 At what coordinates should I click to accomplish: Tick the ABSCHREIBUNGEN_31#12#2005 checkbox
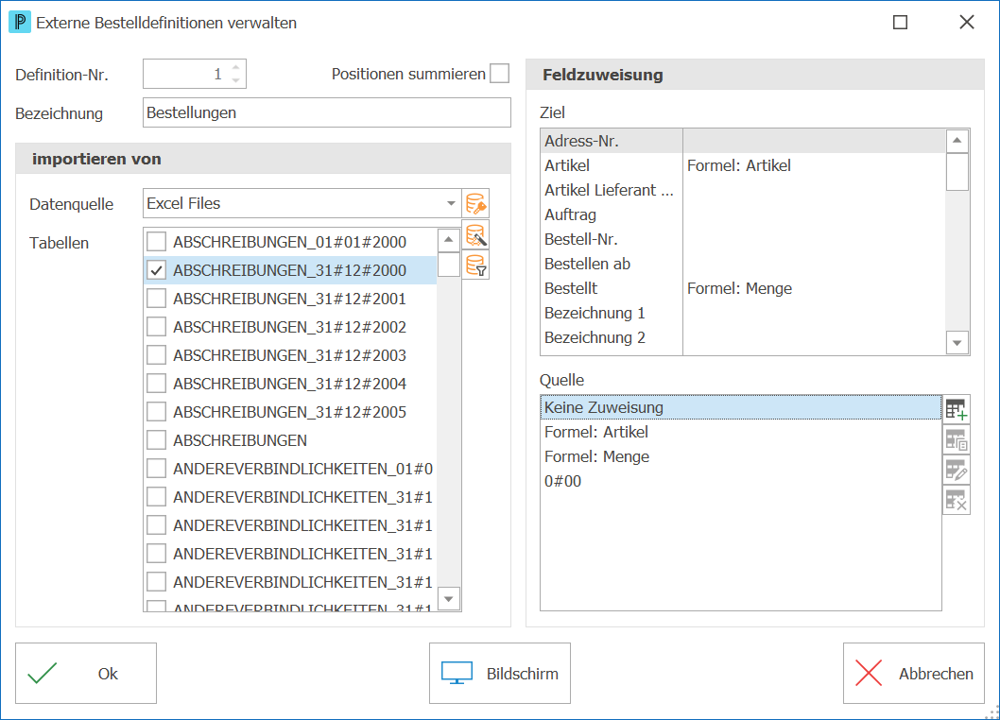(156, 412)
